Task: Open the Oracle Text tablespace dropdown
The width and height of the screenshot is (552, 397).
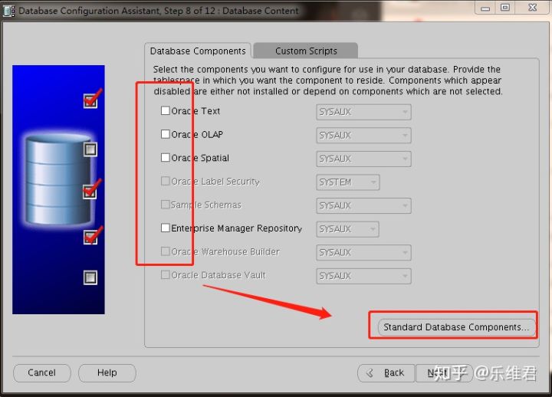Action: (363, 112)
